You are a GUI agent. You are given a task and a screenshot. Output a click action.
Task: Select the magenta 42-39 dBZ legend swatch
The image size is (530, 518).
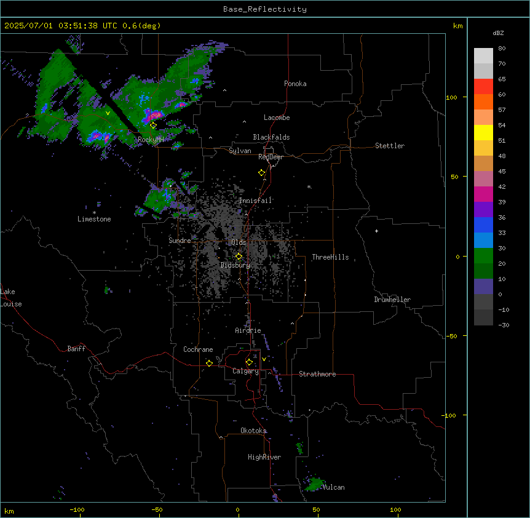pos(483,194)
